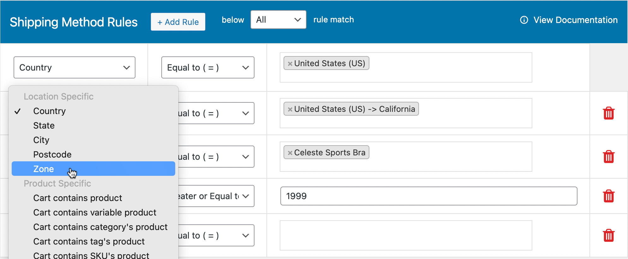
Task: Click the country value field with United States tag
Action: pos(406,67)
